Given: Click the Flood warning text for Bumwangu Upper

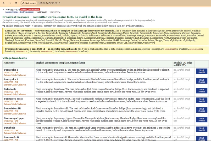Looking at the screenshot, I should coord(101,121).
